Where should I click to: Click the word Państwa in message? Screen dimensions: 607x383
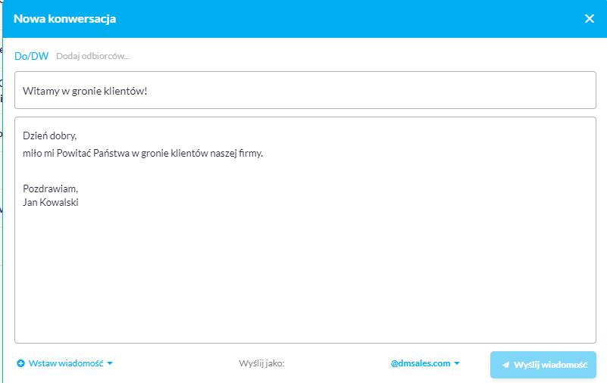click(x=111, y=153)
